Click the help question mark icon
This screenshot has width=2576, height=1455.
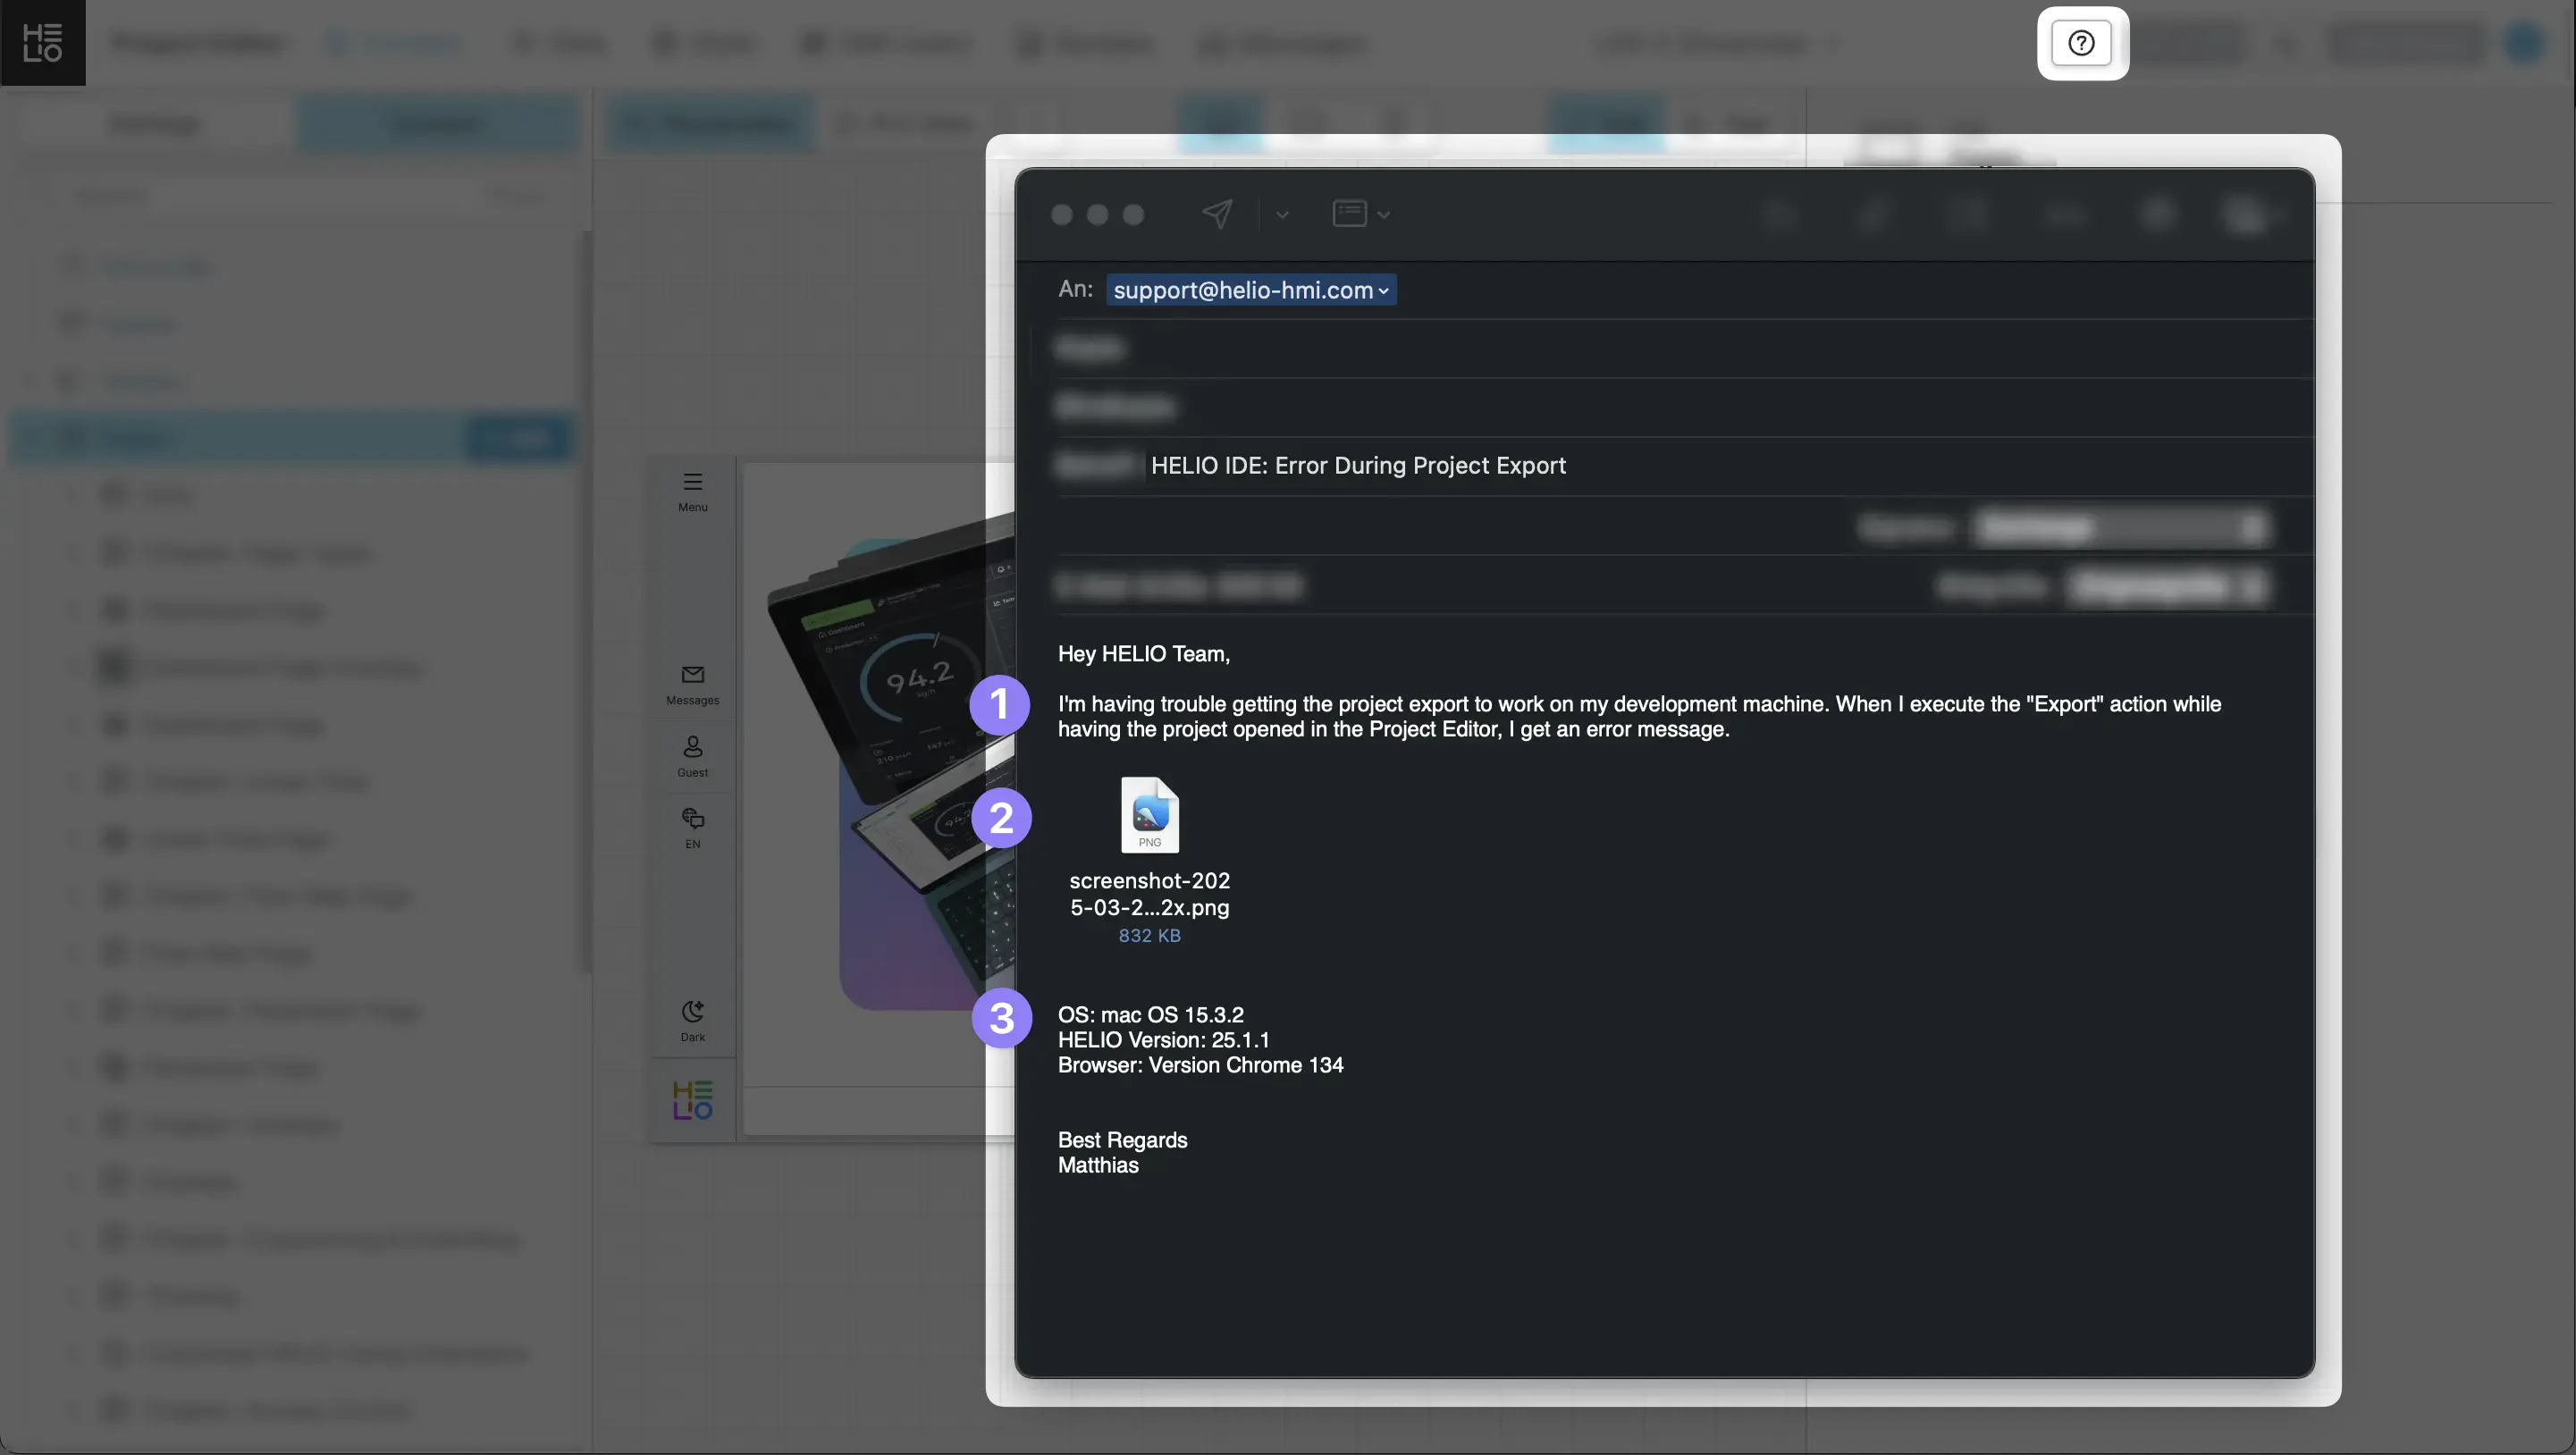point(2081,43)
